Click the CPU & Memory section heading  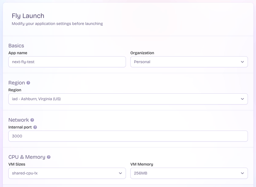click(x=27, y=157)
